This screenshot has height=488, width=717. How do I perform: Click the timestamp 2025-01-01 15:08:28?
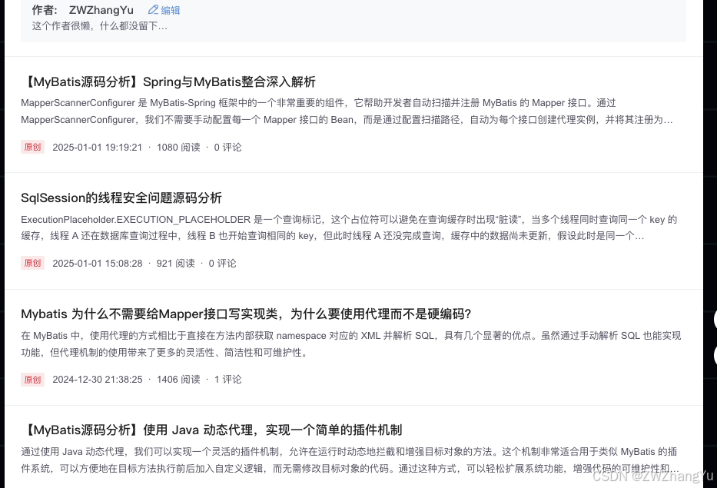(98, 264)
